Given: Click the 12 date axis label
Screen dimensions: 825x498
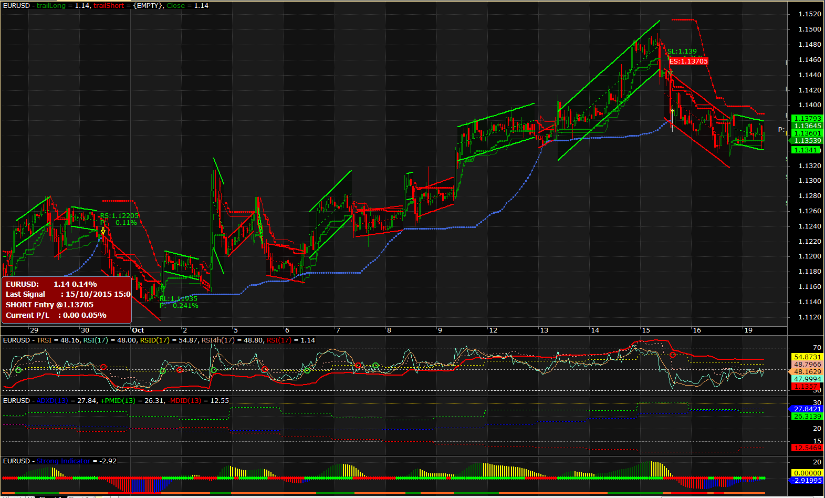Looking at the screenshot, I should [493, 330].
